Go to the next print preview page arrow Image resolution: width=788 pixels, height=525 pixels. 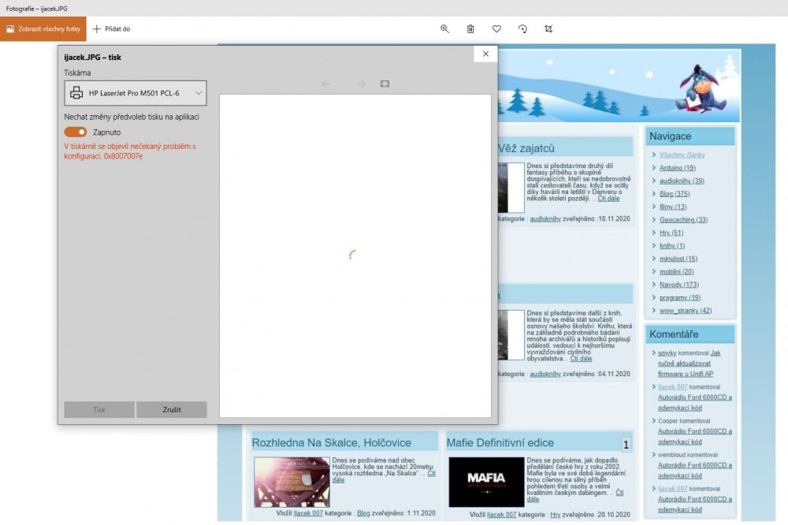tap(361, 84)
